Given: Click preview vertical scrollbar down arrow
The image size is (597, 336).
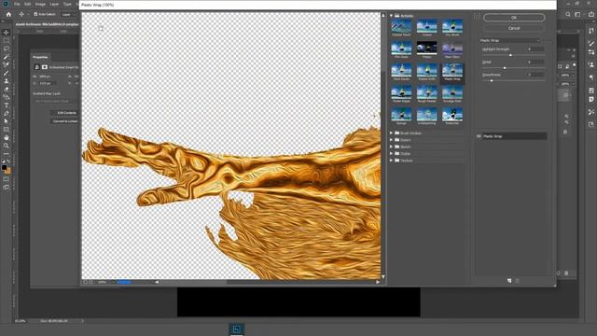Looking at the screenshot, I should pyautogui.click(x=383, y=277).
